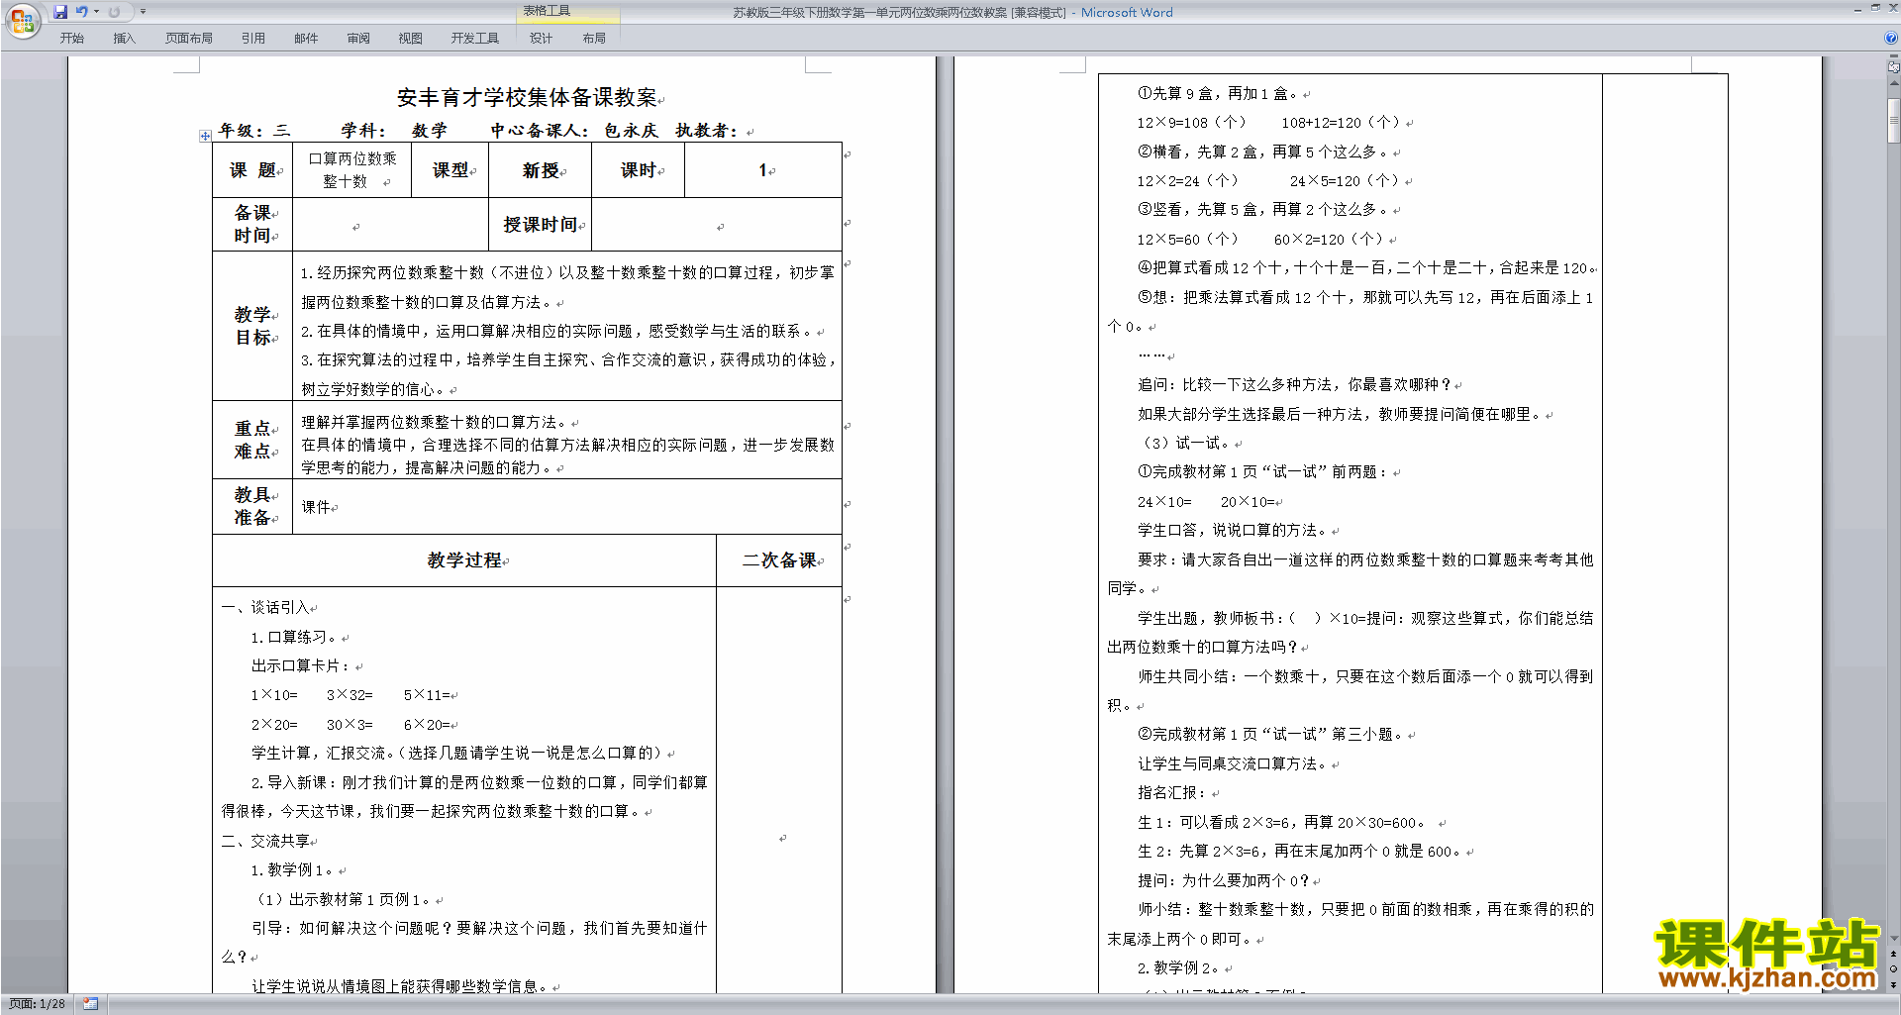Click the table move handle at top-left
The height and width of the screenshot is (1015, 1901).
(205, 136)
